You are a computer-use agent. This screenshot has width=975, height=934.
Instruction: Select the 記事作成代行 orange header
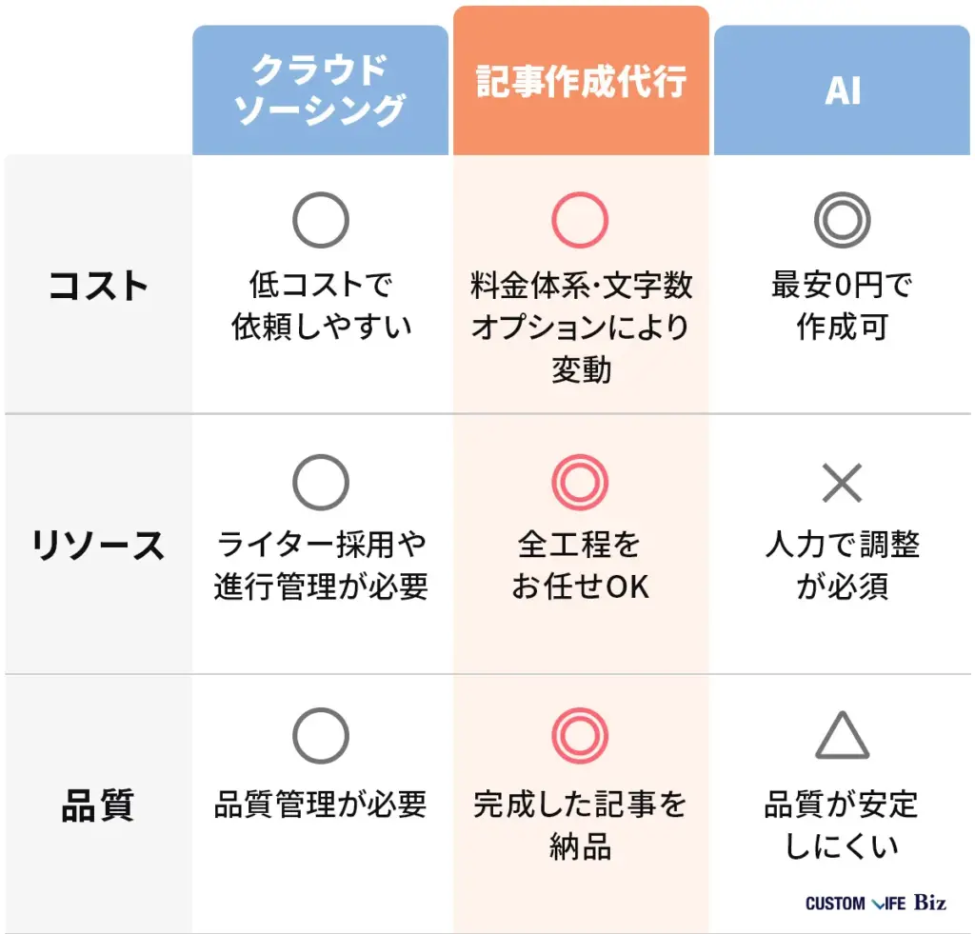point(582,81)
